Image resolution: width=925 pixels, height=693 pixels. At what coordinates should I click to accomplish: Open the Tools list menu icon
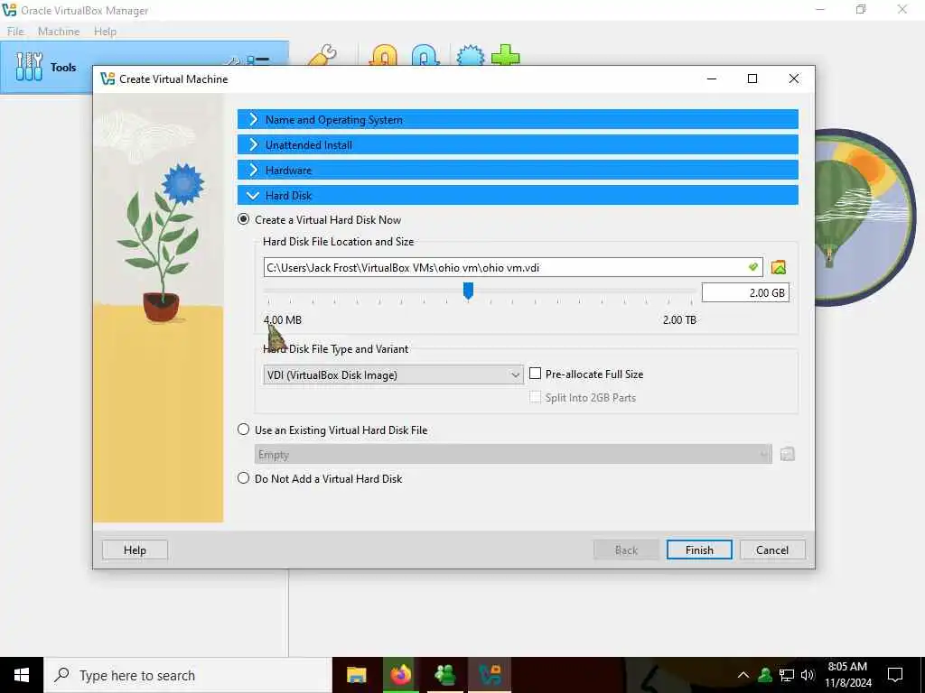(x=257, y=60)
